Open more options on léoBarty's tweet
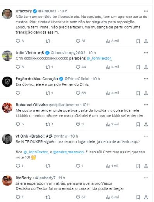 click(146, 178)
